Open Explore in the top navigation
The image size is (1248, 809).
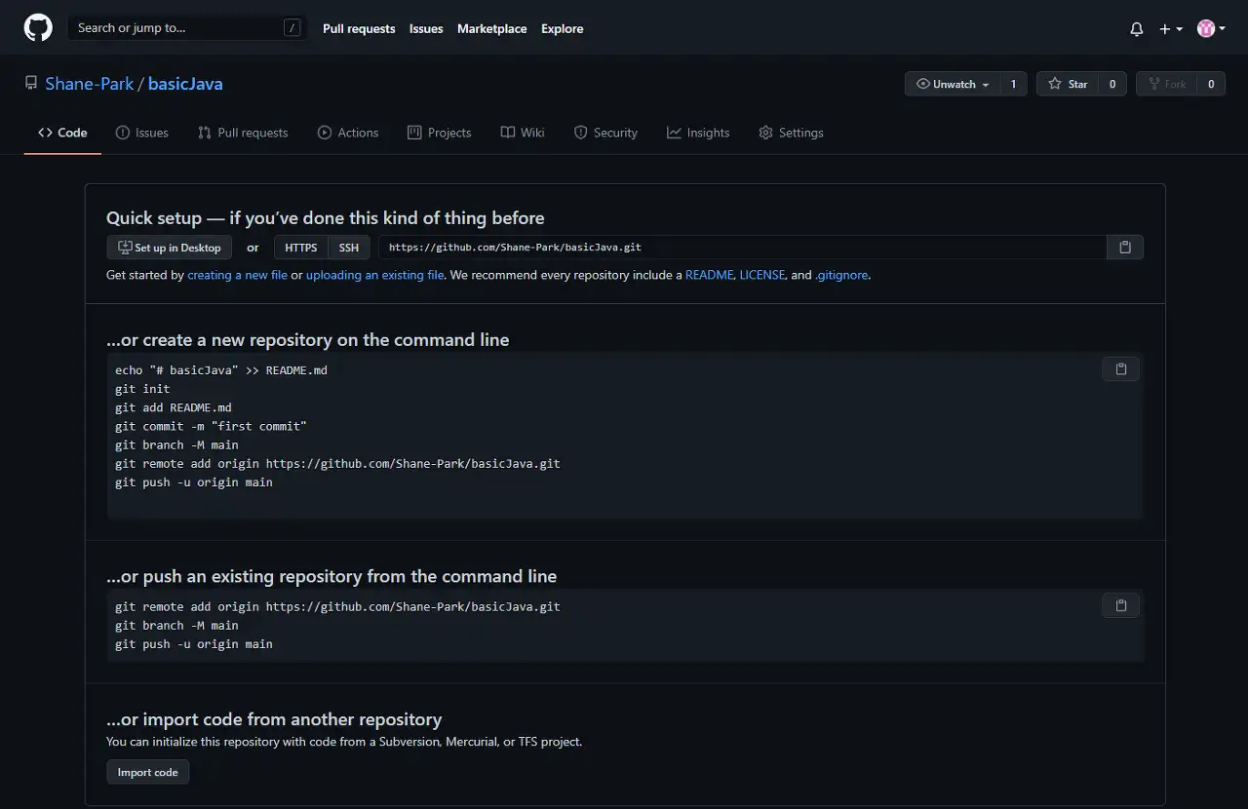[x=563, y=29]
